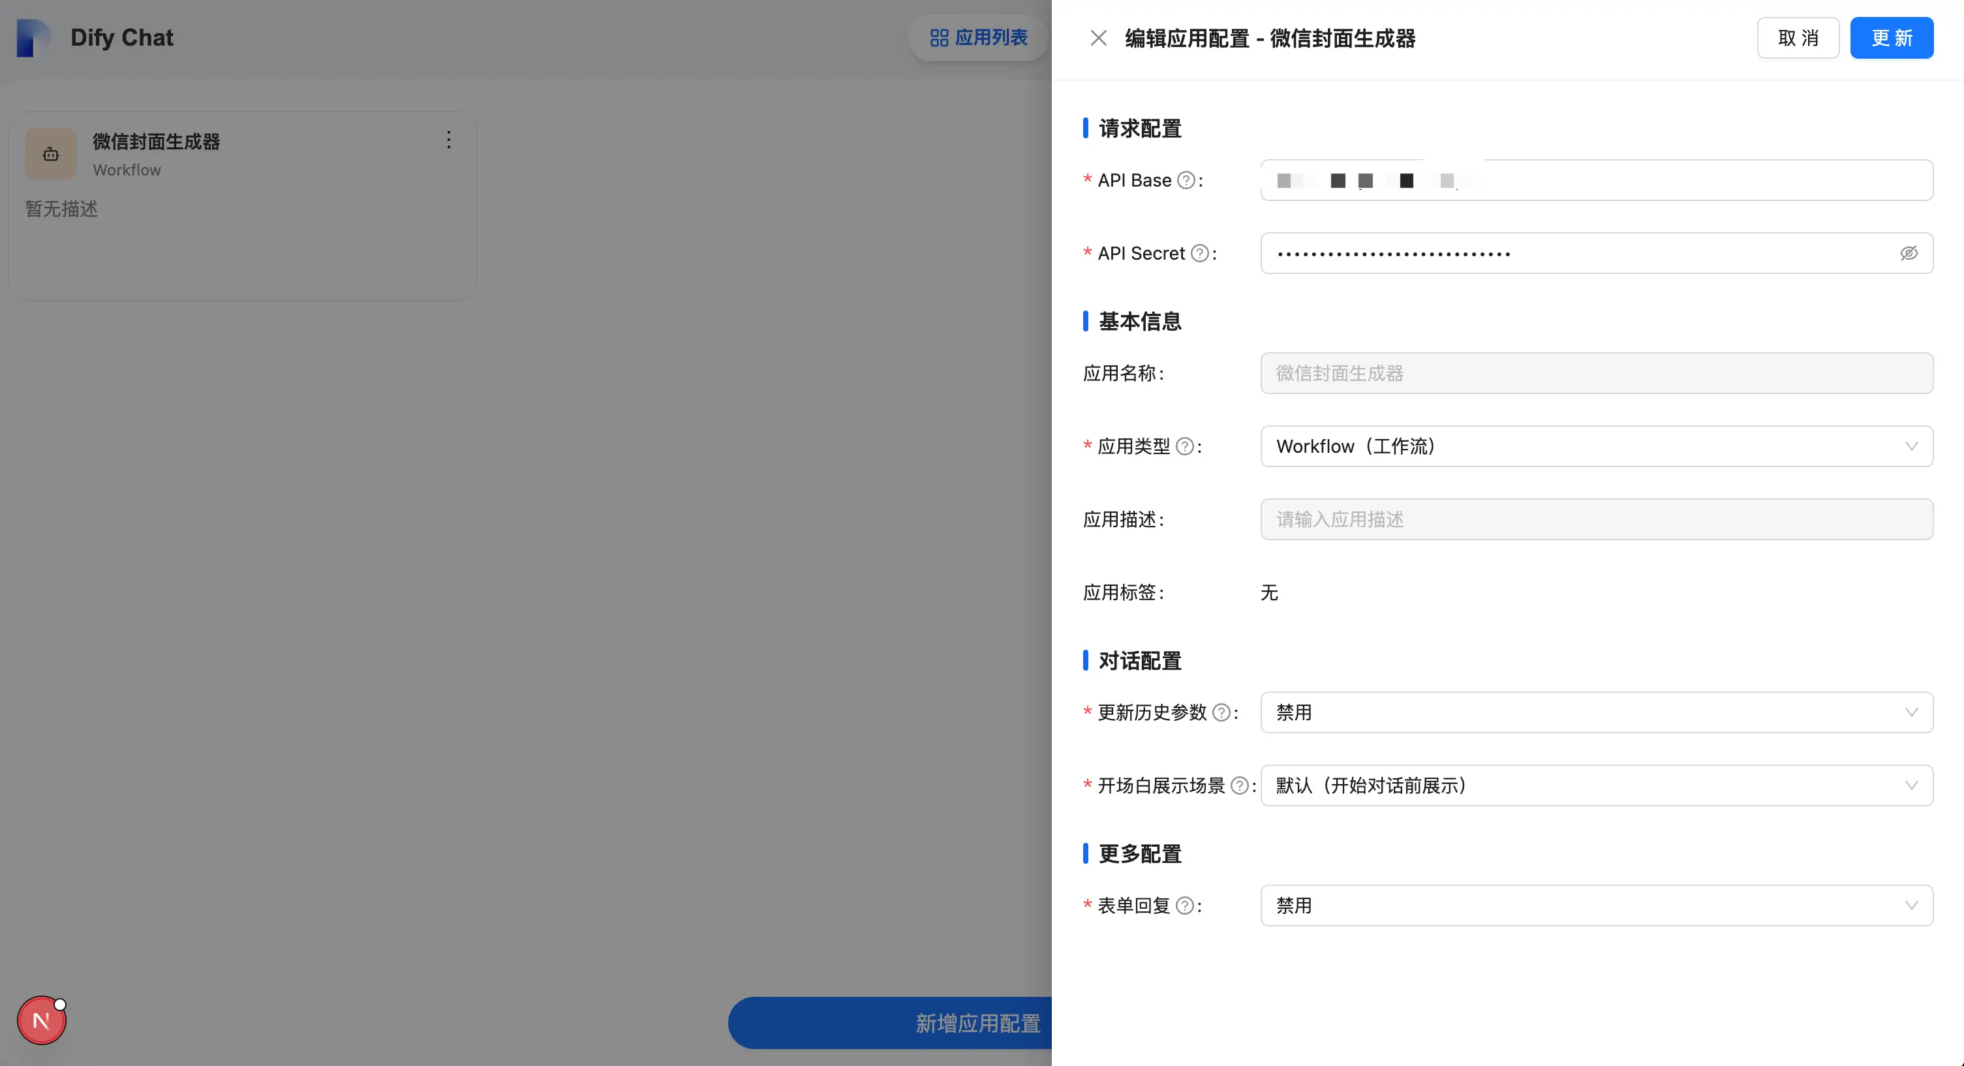This screenshot has height=1066, width=1964.
Task: Toggle API Secret visibility eye icon
Action: [1909, 253]
